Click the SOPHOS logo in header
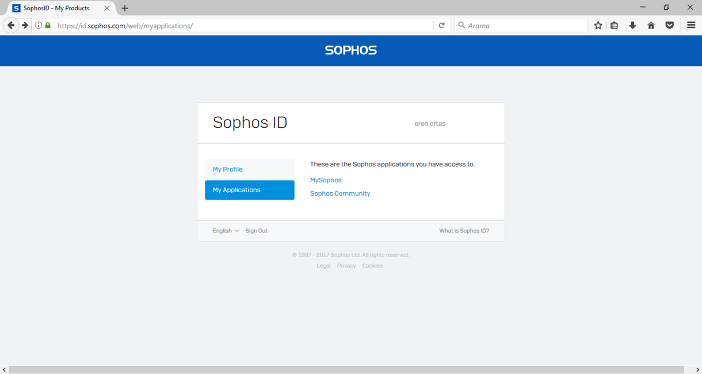The image size is (702, 374). tap(351, 51)
